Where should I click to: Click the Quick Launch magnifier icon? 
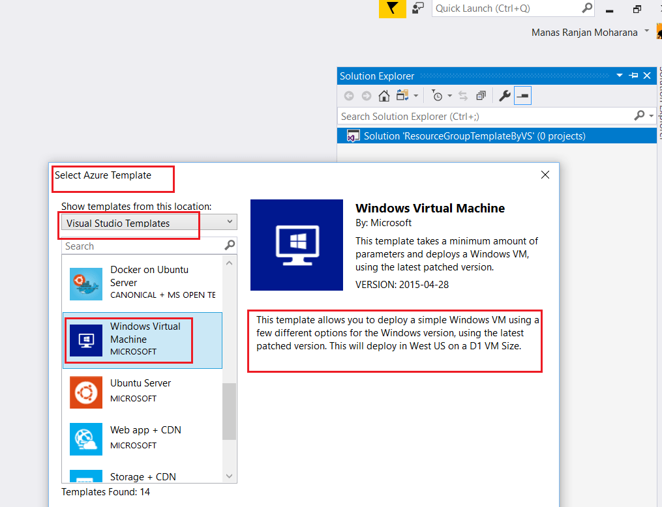[x=587, y=8]
